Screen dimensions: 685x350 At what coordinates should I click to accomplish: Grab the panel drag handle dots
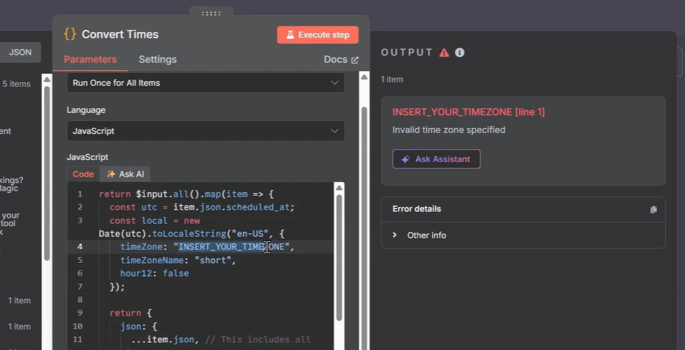pos(211,14)
